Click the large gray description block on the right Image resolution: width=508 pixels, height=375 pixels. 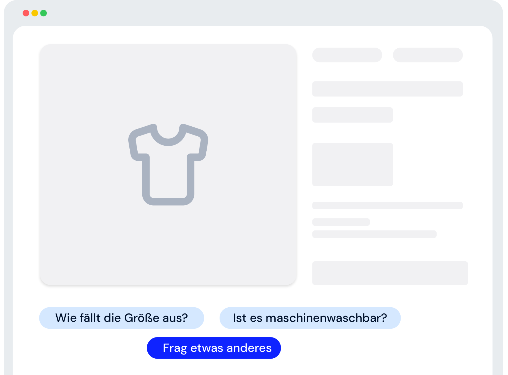click(x=352, y=164)
